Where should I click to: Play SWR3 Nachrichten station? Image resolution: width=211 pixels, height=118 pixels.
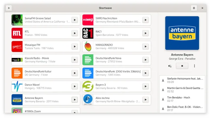tap(146, 20)
